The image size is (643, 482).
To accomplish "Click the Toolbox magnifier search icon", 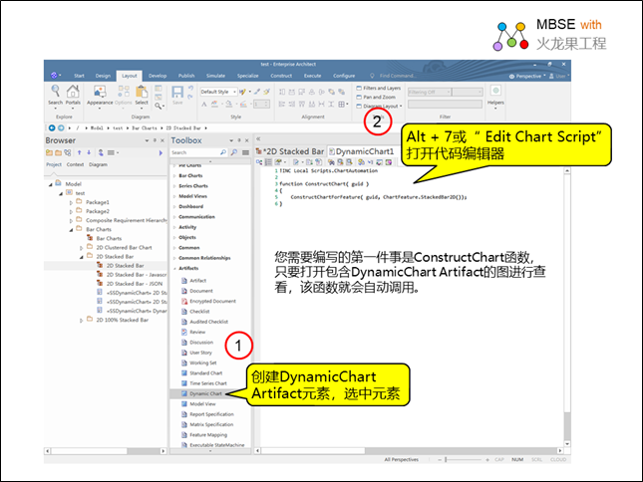I will [234, 152].
